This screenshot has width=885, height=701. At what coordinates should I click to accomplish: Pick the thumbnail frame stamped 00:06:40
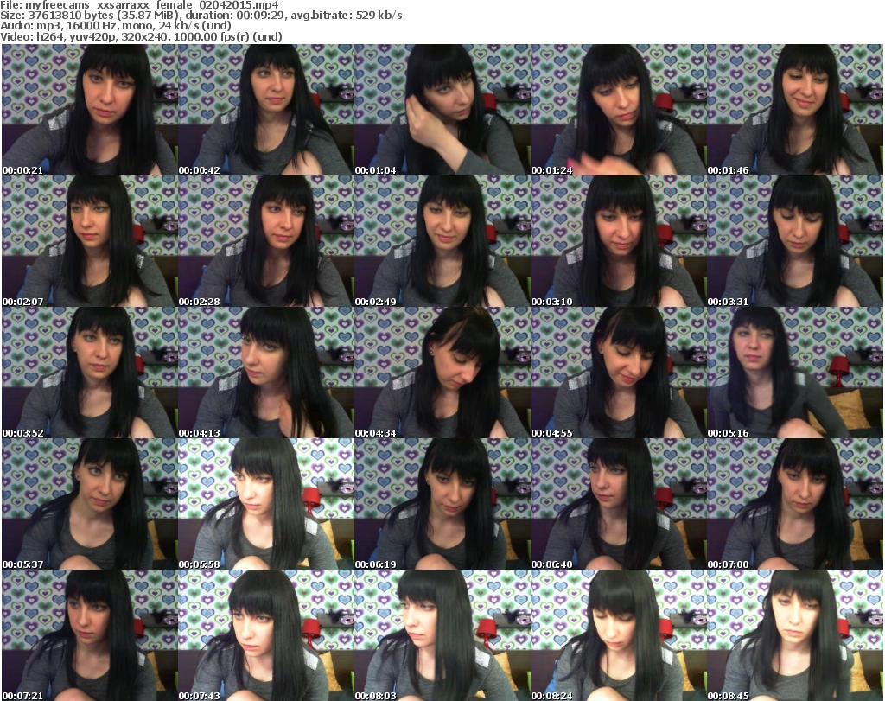[619, 504]
